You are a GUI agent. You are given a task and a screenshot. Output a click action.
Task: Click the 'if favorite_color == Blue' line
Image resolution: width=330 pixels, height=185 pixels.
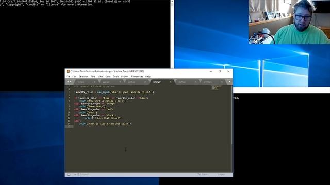click(x=111, y=98)
